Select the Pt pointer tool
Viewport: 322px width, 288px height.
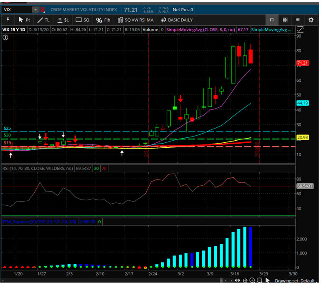coord(24,20)
